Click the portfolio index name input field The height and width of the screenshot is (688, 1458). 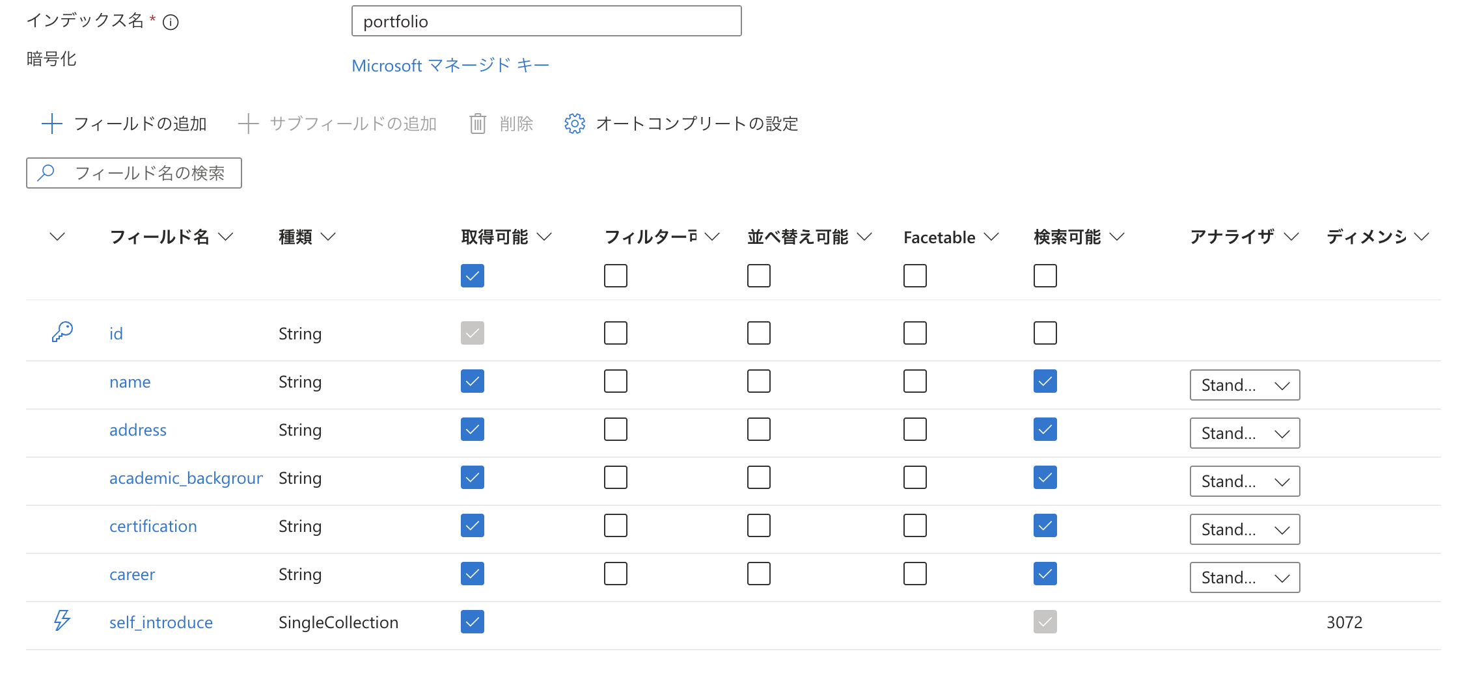pos(545,21)
